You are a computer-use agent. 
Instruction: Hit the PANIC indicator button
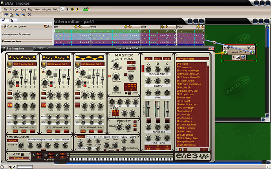click(x=86, y=9)
